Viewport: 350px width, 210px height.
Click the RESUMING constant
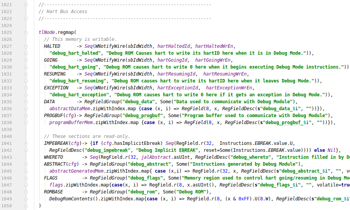pyautogui.click(x=55, y=74)
